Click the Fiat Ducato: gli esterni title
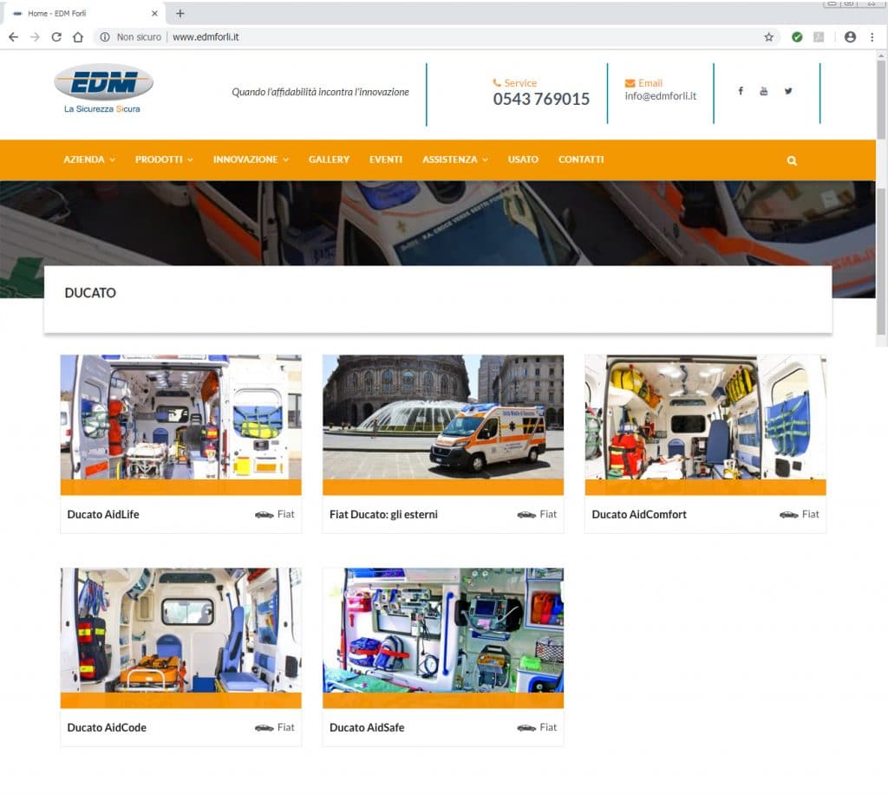The height and width of the screenshot is (794, 888). coord(383,514)
